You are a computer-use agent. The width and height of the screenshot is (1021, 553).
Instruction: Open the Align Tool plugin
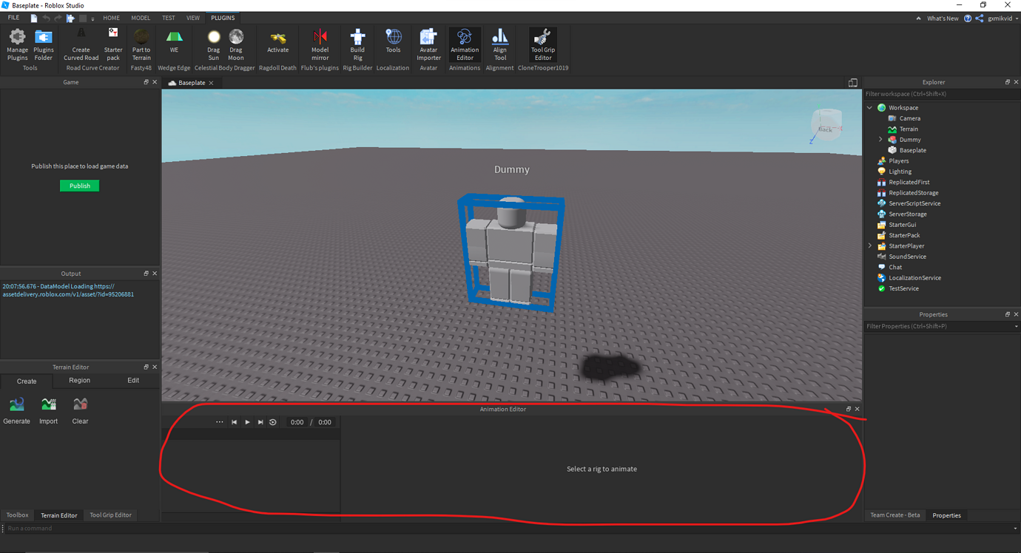[x=499, y=44]
